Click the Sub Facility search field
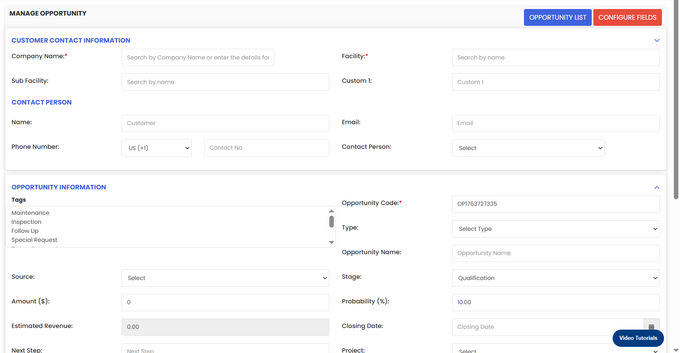Viewport: 680px width, 353px height. click(x=225, y=82)
